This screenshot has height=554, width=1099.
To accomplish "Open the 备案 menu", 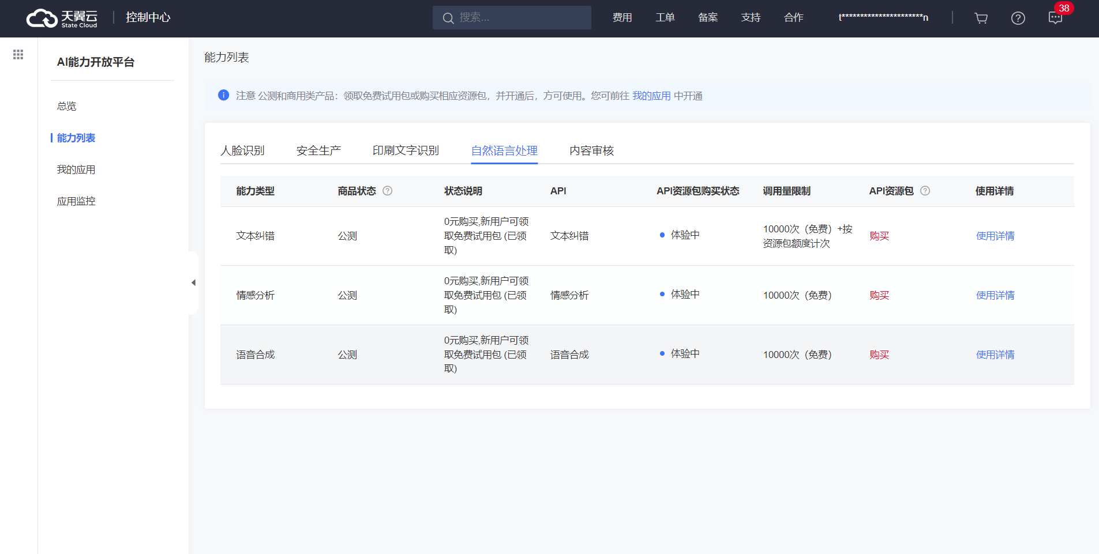I will [708, 17].
